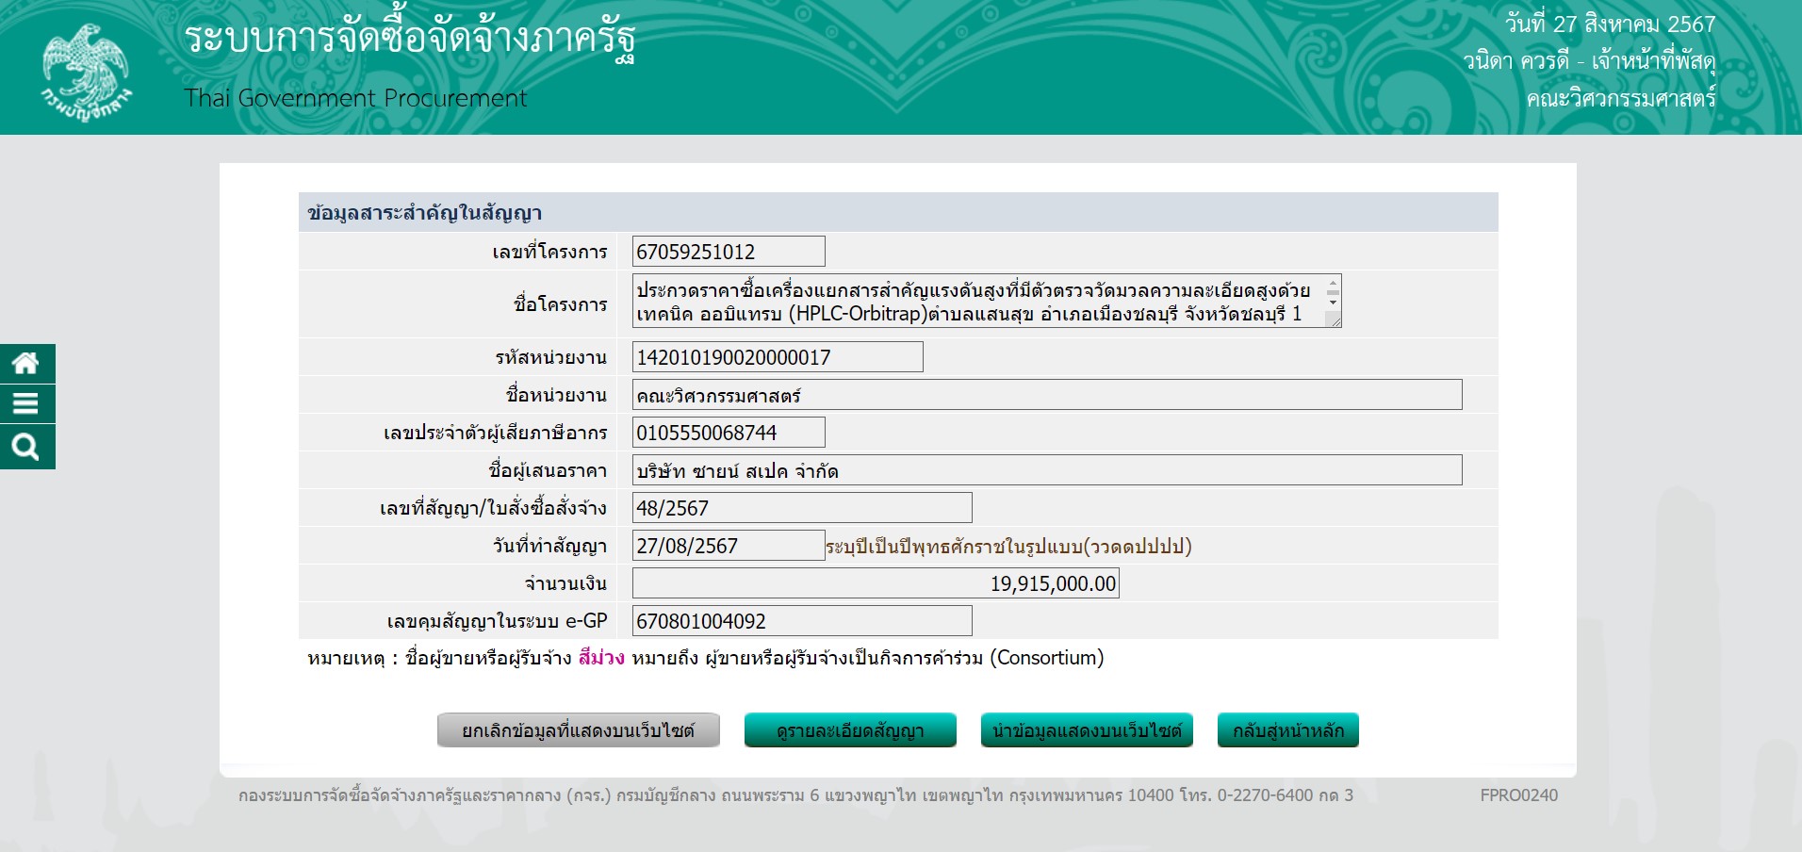Viewport: 1802px width, 852px height.
Task: Click the Comptroller General's Department garuda logo
Action: pyautogui.click(x=86, y=71)
